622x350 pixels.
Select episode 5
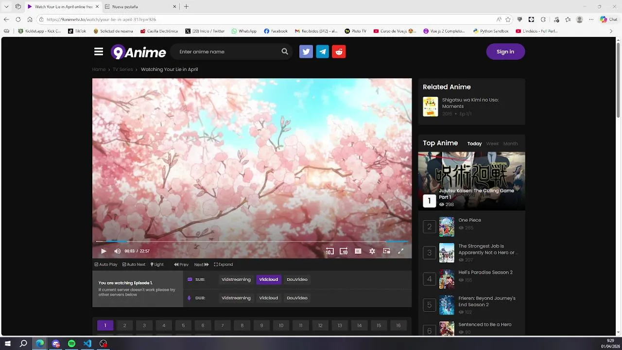[x=183, y=326]
